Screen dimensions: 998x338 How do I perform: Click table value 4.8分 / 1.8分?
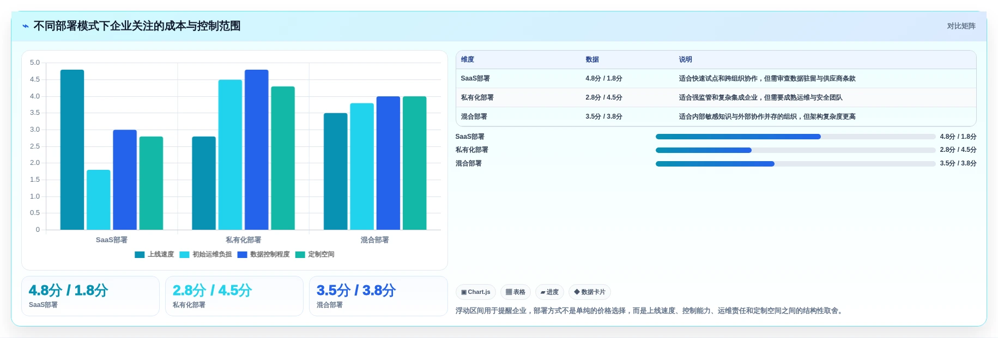[604, 78]
